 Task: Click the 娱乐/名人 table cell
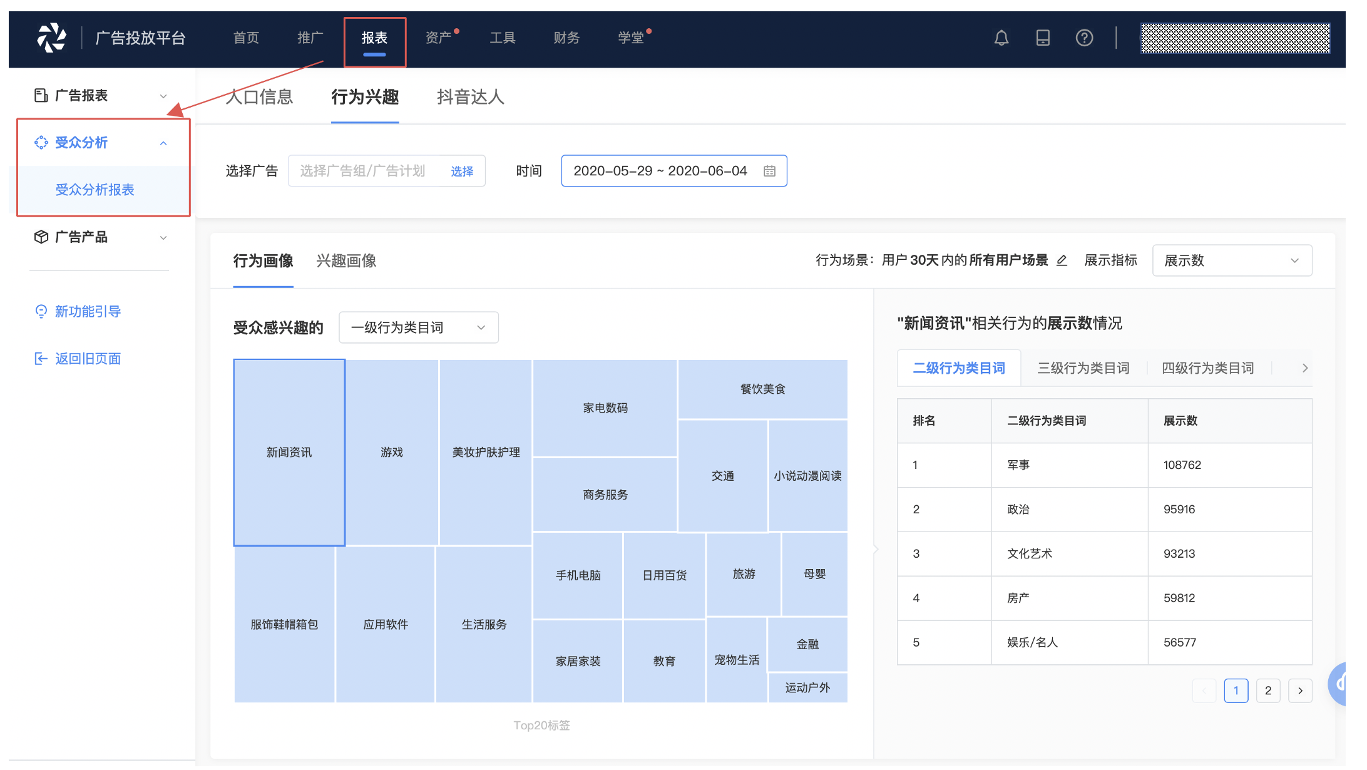[1069, 642]
